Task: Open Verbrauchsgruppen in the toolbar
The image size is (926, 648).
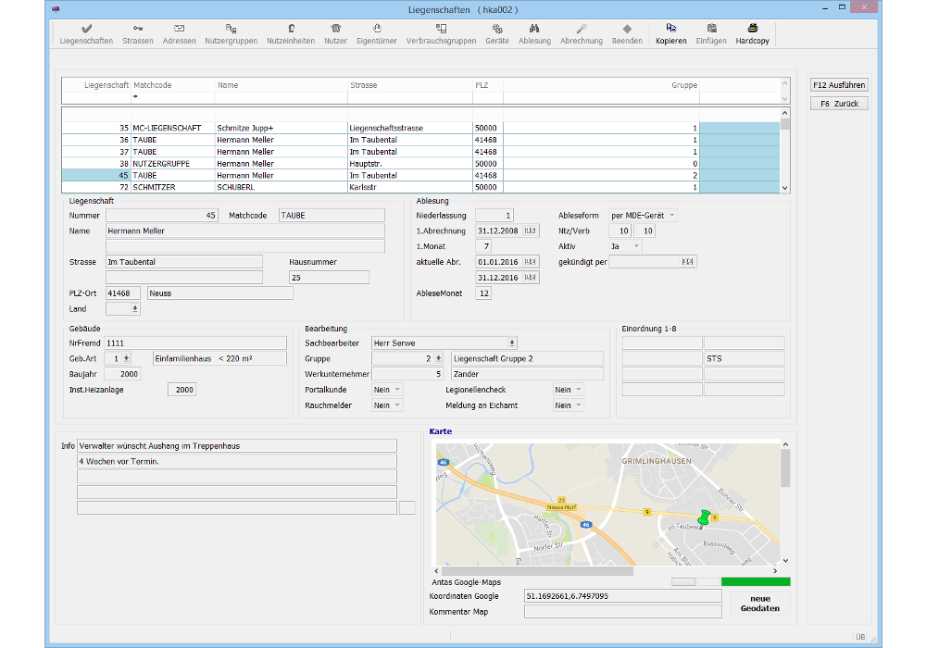Action: 441,34
